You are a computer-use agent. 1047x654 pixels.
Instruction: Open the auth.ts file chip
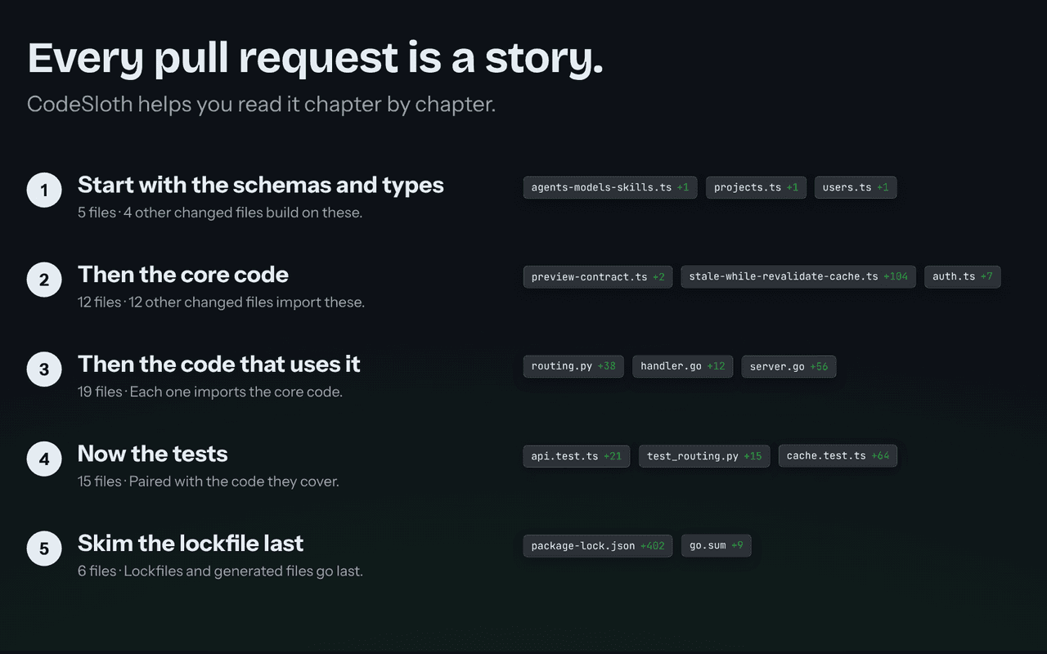tap(963, 276)
